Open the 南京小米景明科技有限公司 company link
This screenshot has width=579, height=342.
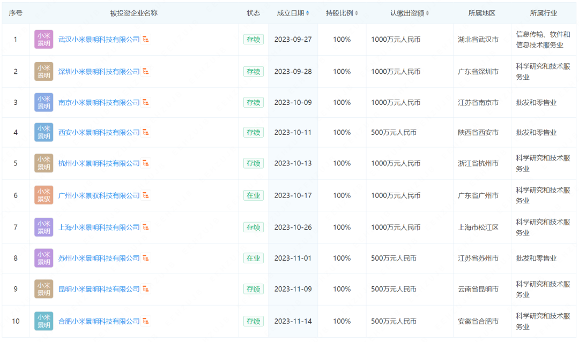pyautogui.click(x=99, y=102)
